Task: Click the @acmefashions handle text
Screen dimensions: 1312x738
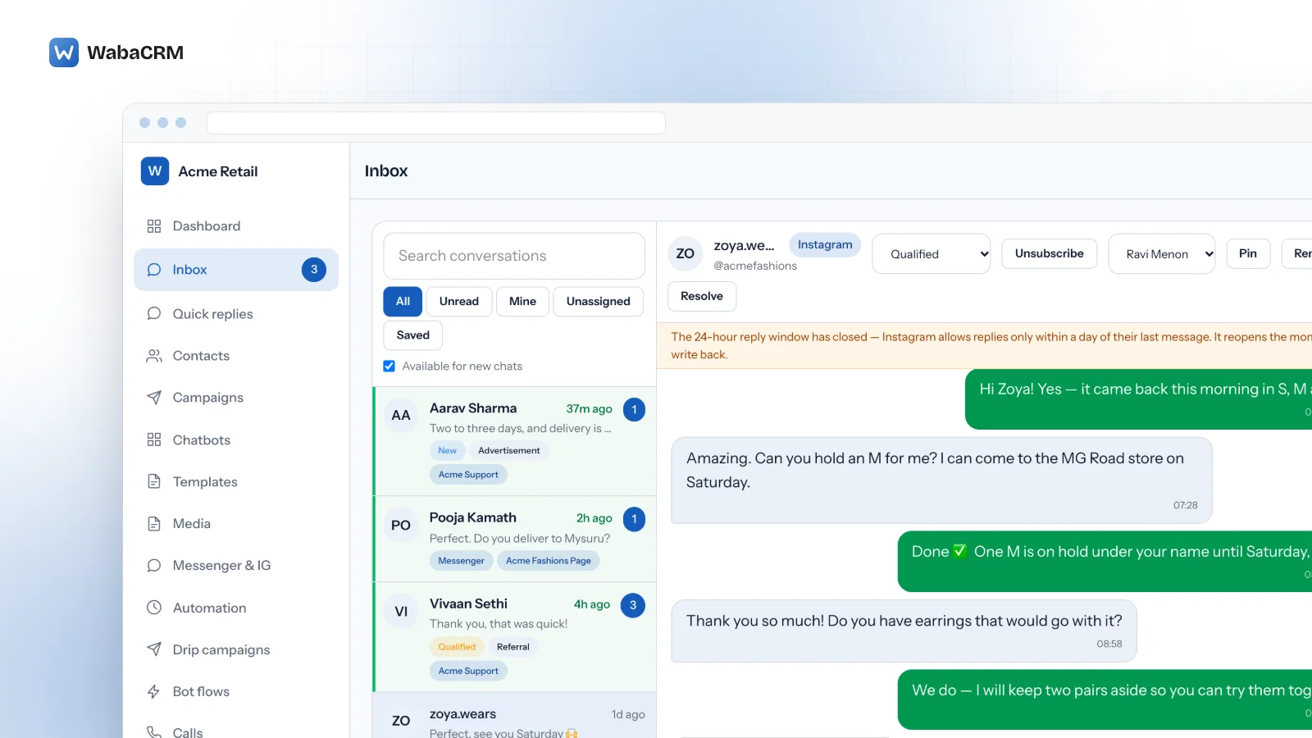Action: [x=755, y=266]
